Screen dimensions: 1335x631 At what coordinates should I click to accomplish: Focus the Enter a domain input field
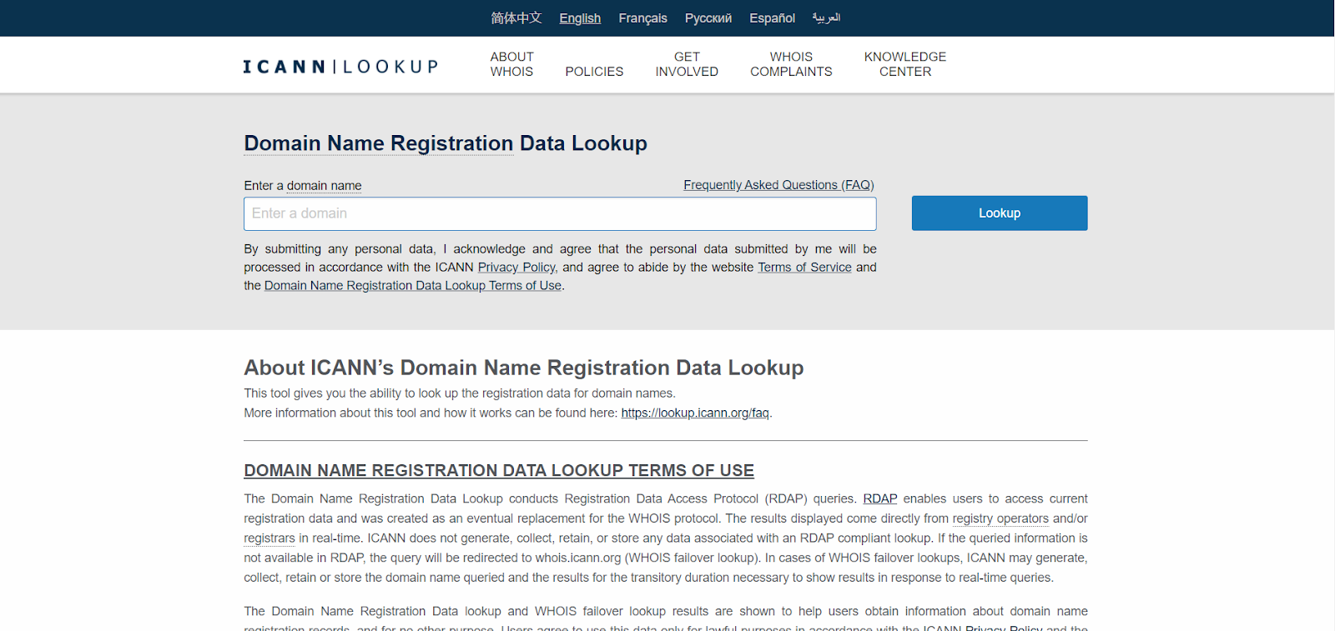pos(560,213)
